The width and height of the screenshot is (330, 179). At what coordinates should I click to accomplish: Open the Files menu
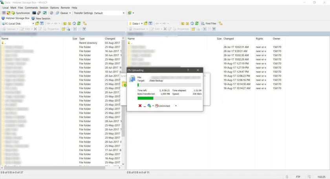tap(20, 7)
